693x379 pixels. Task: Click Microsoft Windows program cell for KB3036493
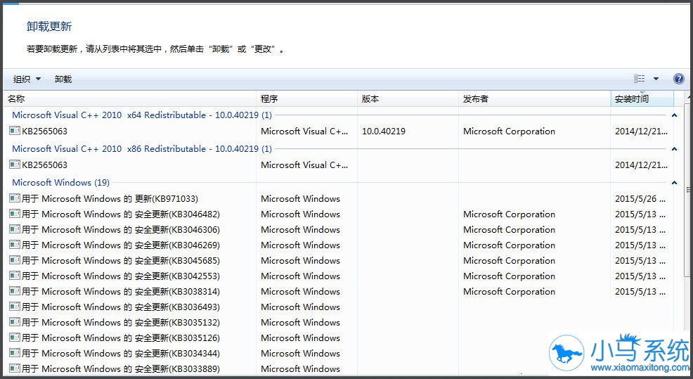point(301,307)
